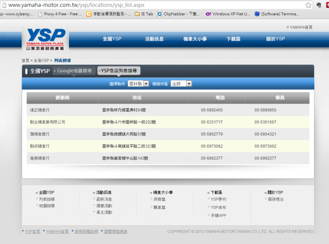Select phone number 05-5973062
The width and height of the screenshot is (329, 244).
(x=212, y=146)
